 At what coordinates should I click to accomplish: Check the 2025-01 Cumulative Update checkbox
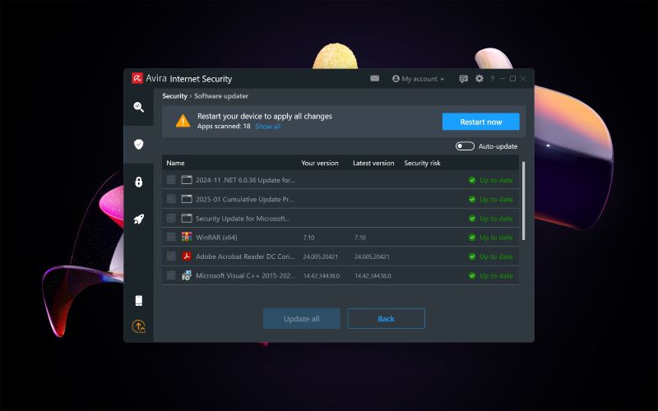(171, 198)
